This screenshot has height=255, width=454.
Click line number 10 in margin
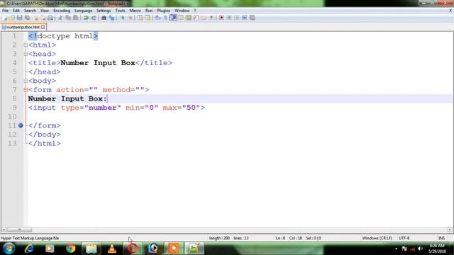[12, 116]
